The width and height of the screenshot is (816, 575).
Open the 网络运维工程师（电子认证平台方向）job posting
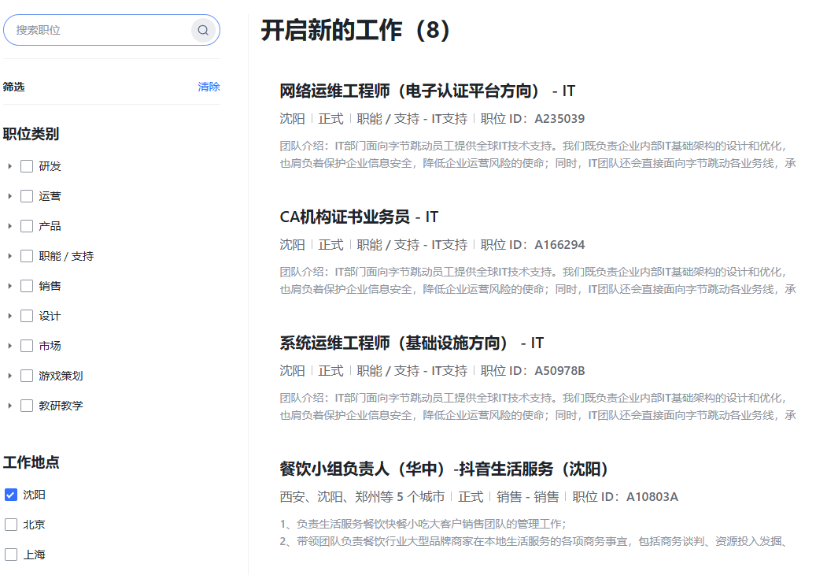coord(427,91)
